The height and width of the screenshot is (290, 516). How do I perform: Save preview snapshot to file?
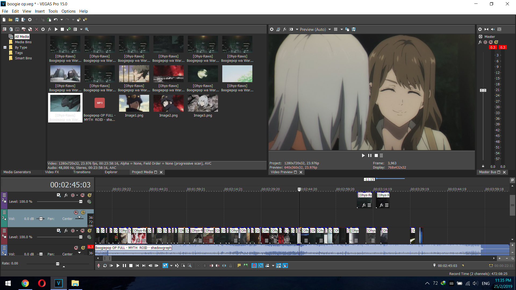(354, 29)
